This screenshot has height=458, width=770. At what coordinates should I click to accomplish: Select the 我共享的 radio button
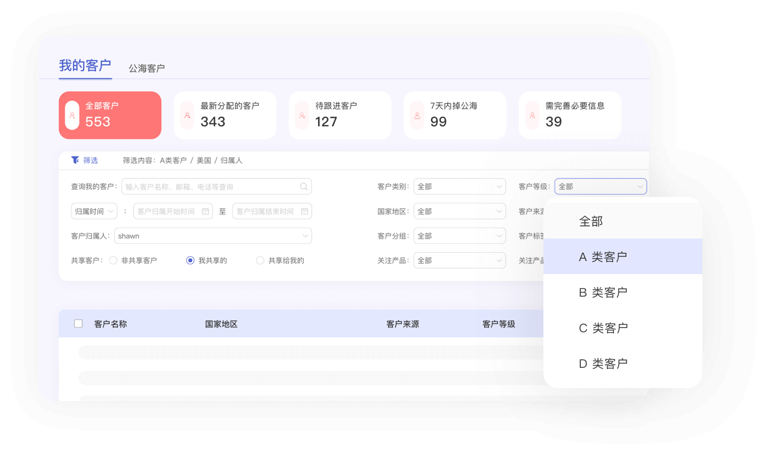tap(190, 260)
